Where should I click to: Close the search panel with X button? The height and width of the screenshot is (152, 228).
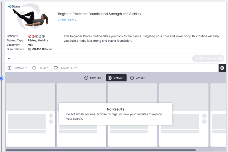tap(222, 68)
